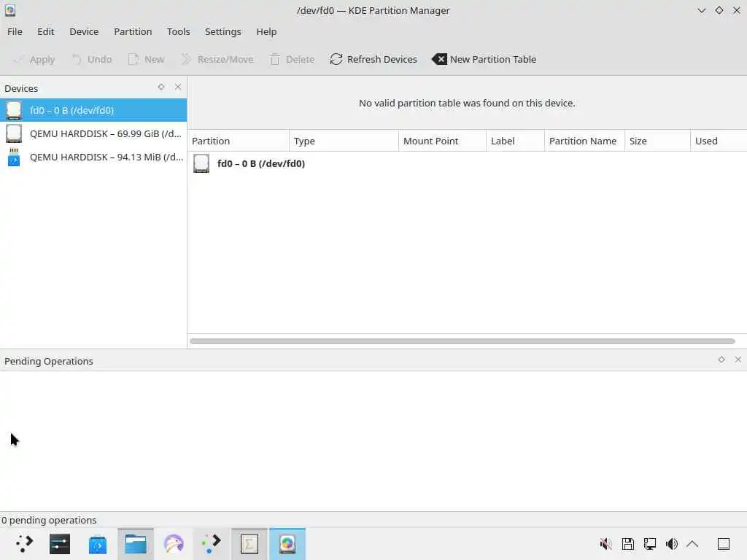Open the Device menu
Viewport: 747px width, 560px height.
(84, 31)
